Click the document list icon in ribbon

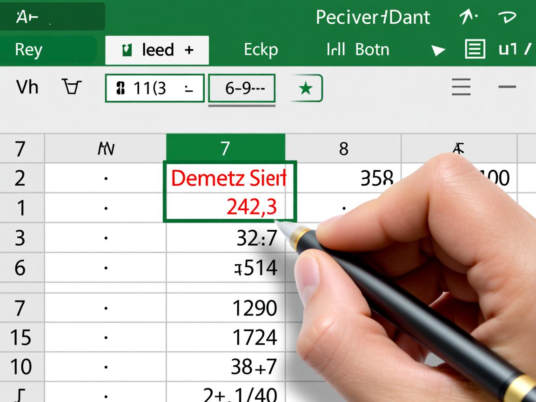tap(475, 49)
